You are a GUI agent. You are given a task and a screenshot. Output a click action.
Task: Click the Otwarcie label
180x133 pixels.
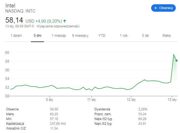[x=12, y=109]
